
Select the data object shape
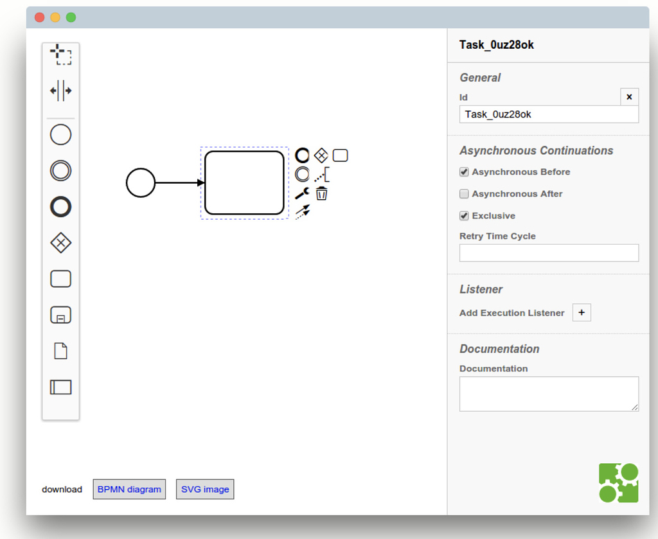60,350
